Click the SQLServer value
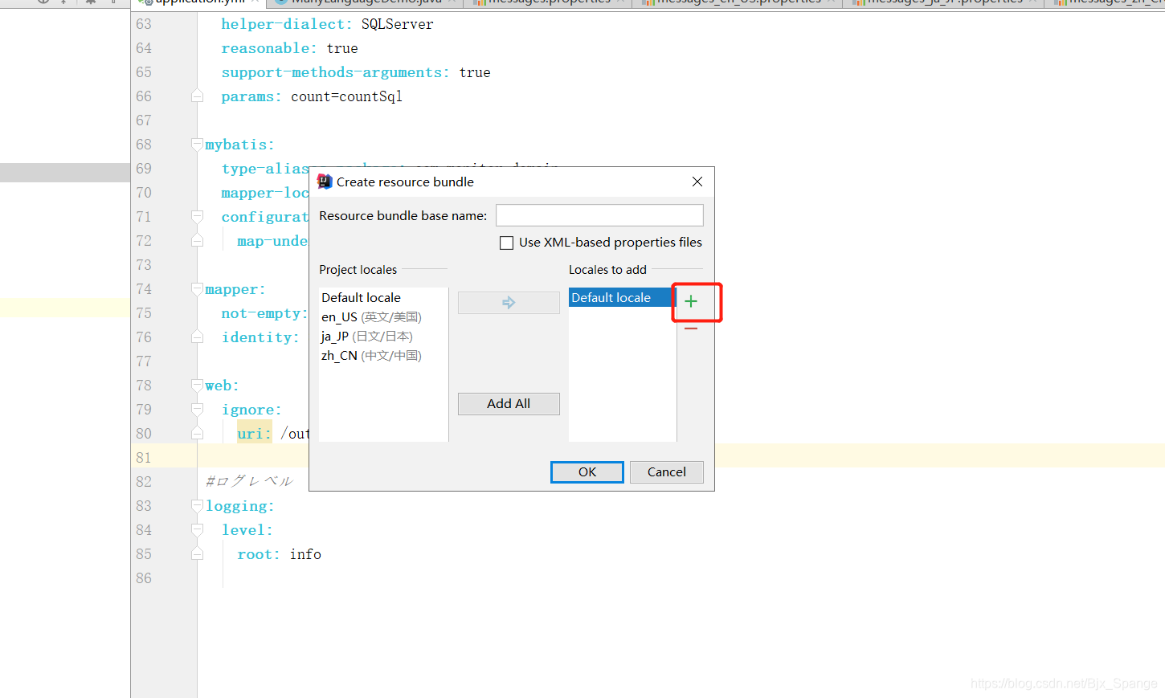Image resolution: width=1165 pixels, height=698 pixels. pyautogui.click(x=397, y=24)
